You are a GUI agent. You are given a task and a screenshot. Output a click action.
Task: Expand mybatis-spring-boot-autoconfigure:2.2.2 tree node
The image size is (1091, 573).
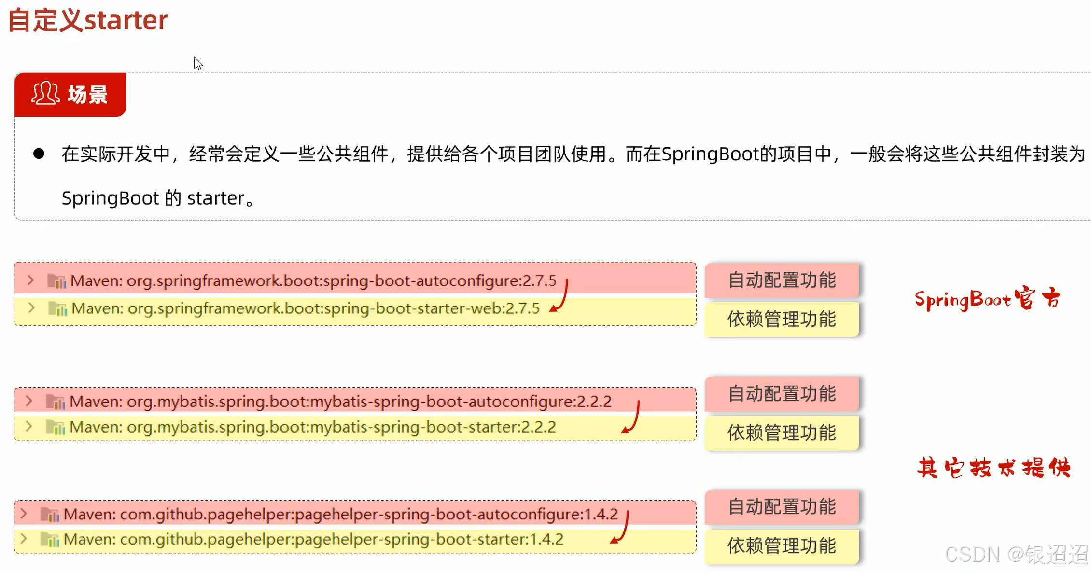tap(29, 401)
